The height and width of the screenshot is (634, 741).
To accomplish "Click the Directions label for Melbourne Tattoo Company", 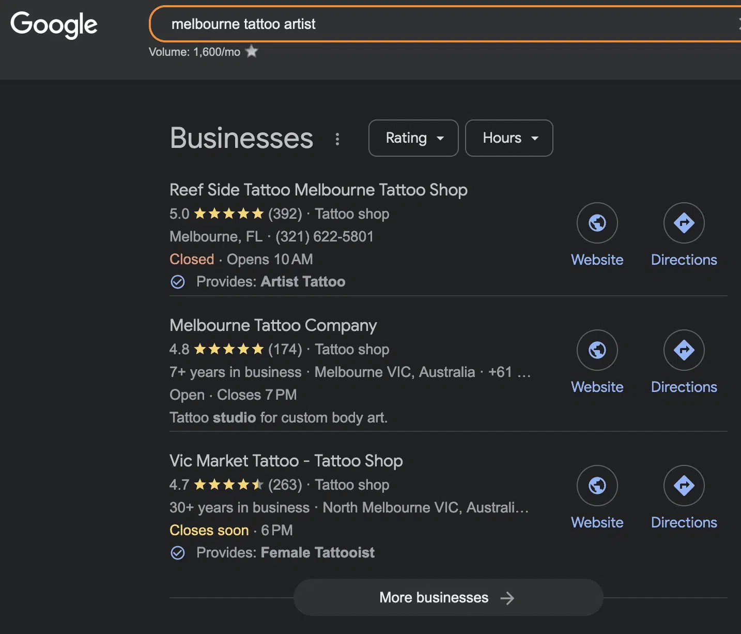I will click(684, 387).
